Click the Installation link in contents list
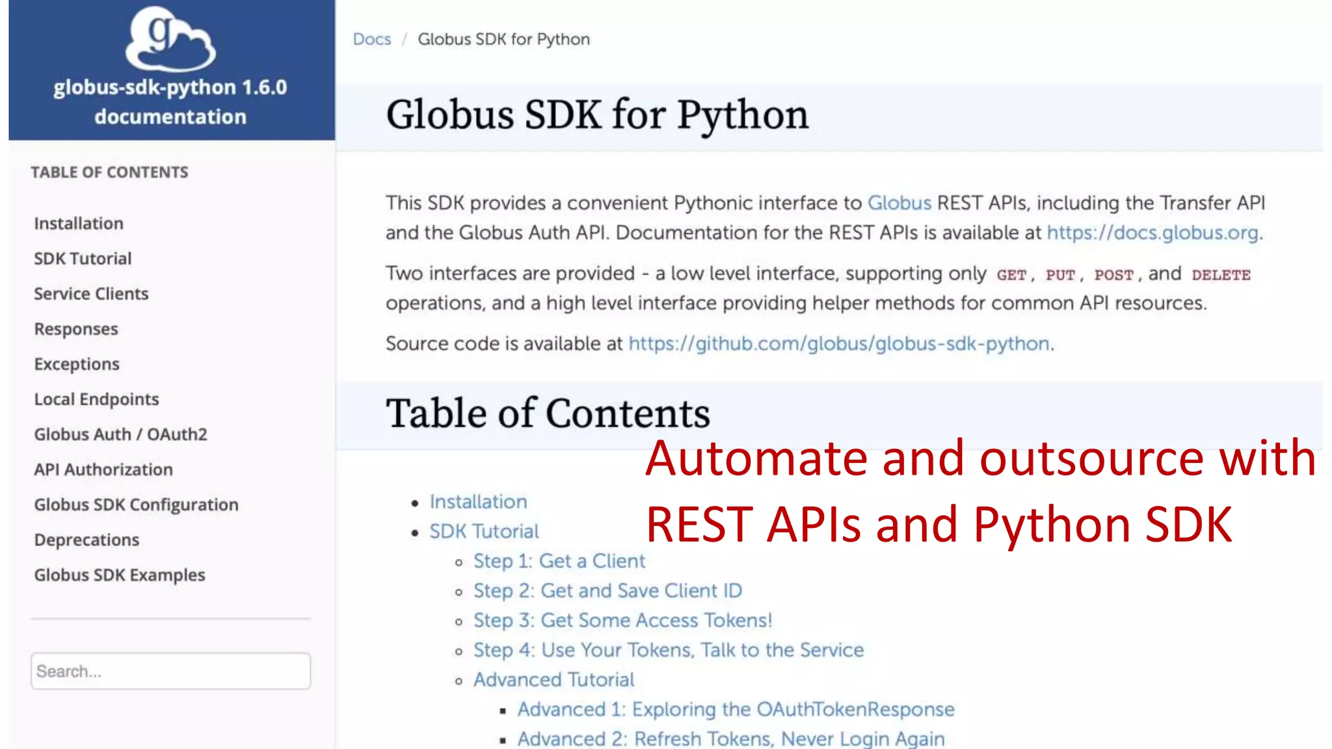The height and width of the screenshot is (749, 1332). (478, 501)
